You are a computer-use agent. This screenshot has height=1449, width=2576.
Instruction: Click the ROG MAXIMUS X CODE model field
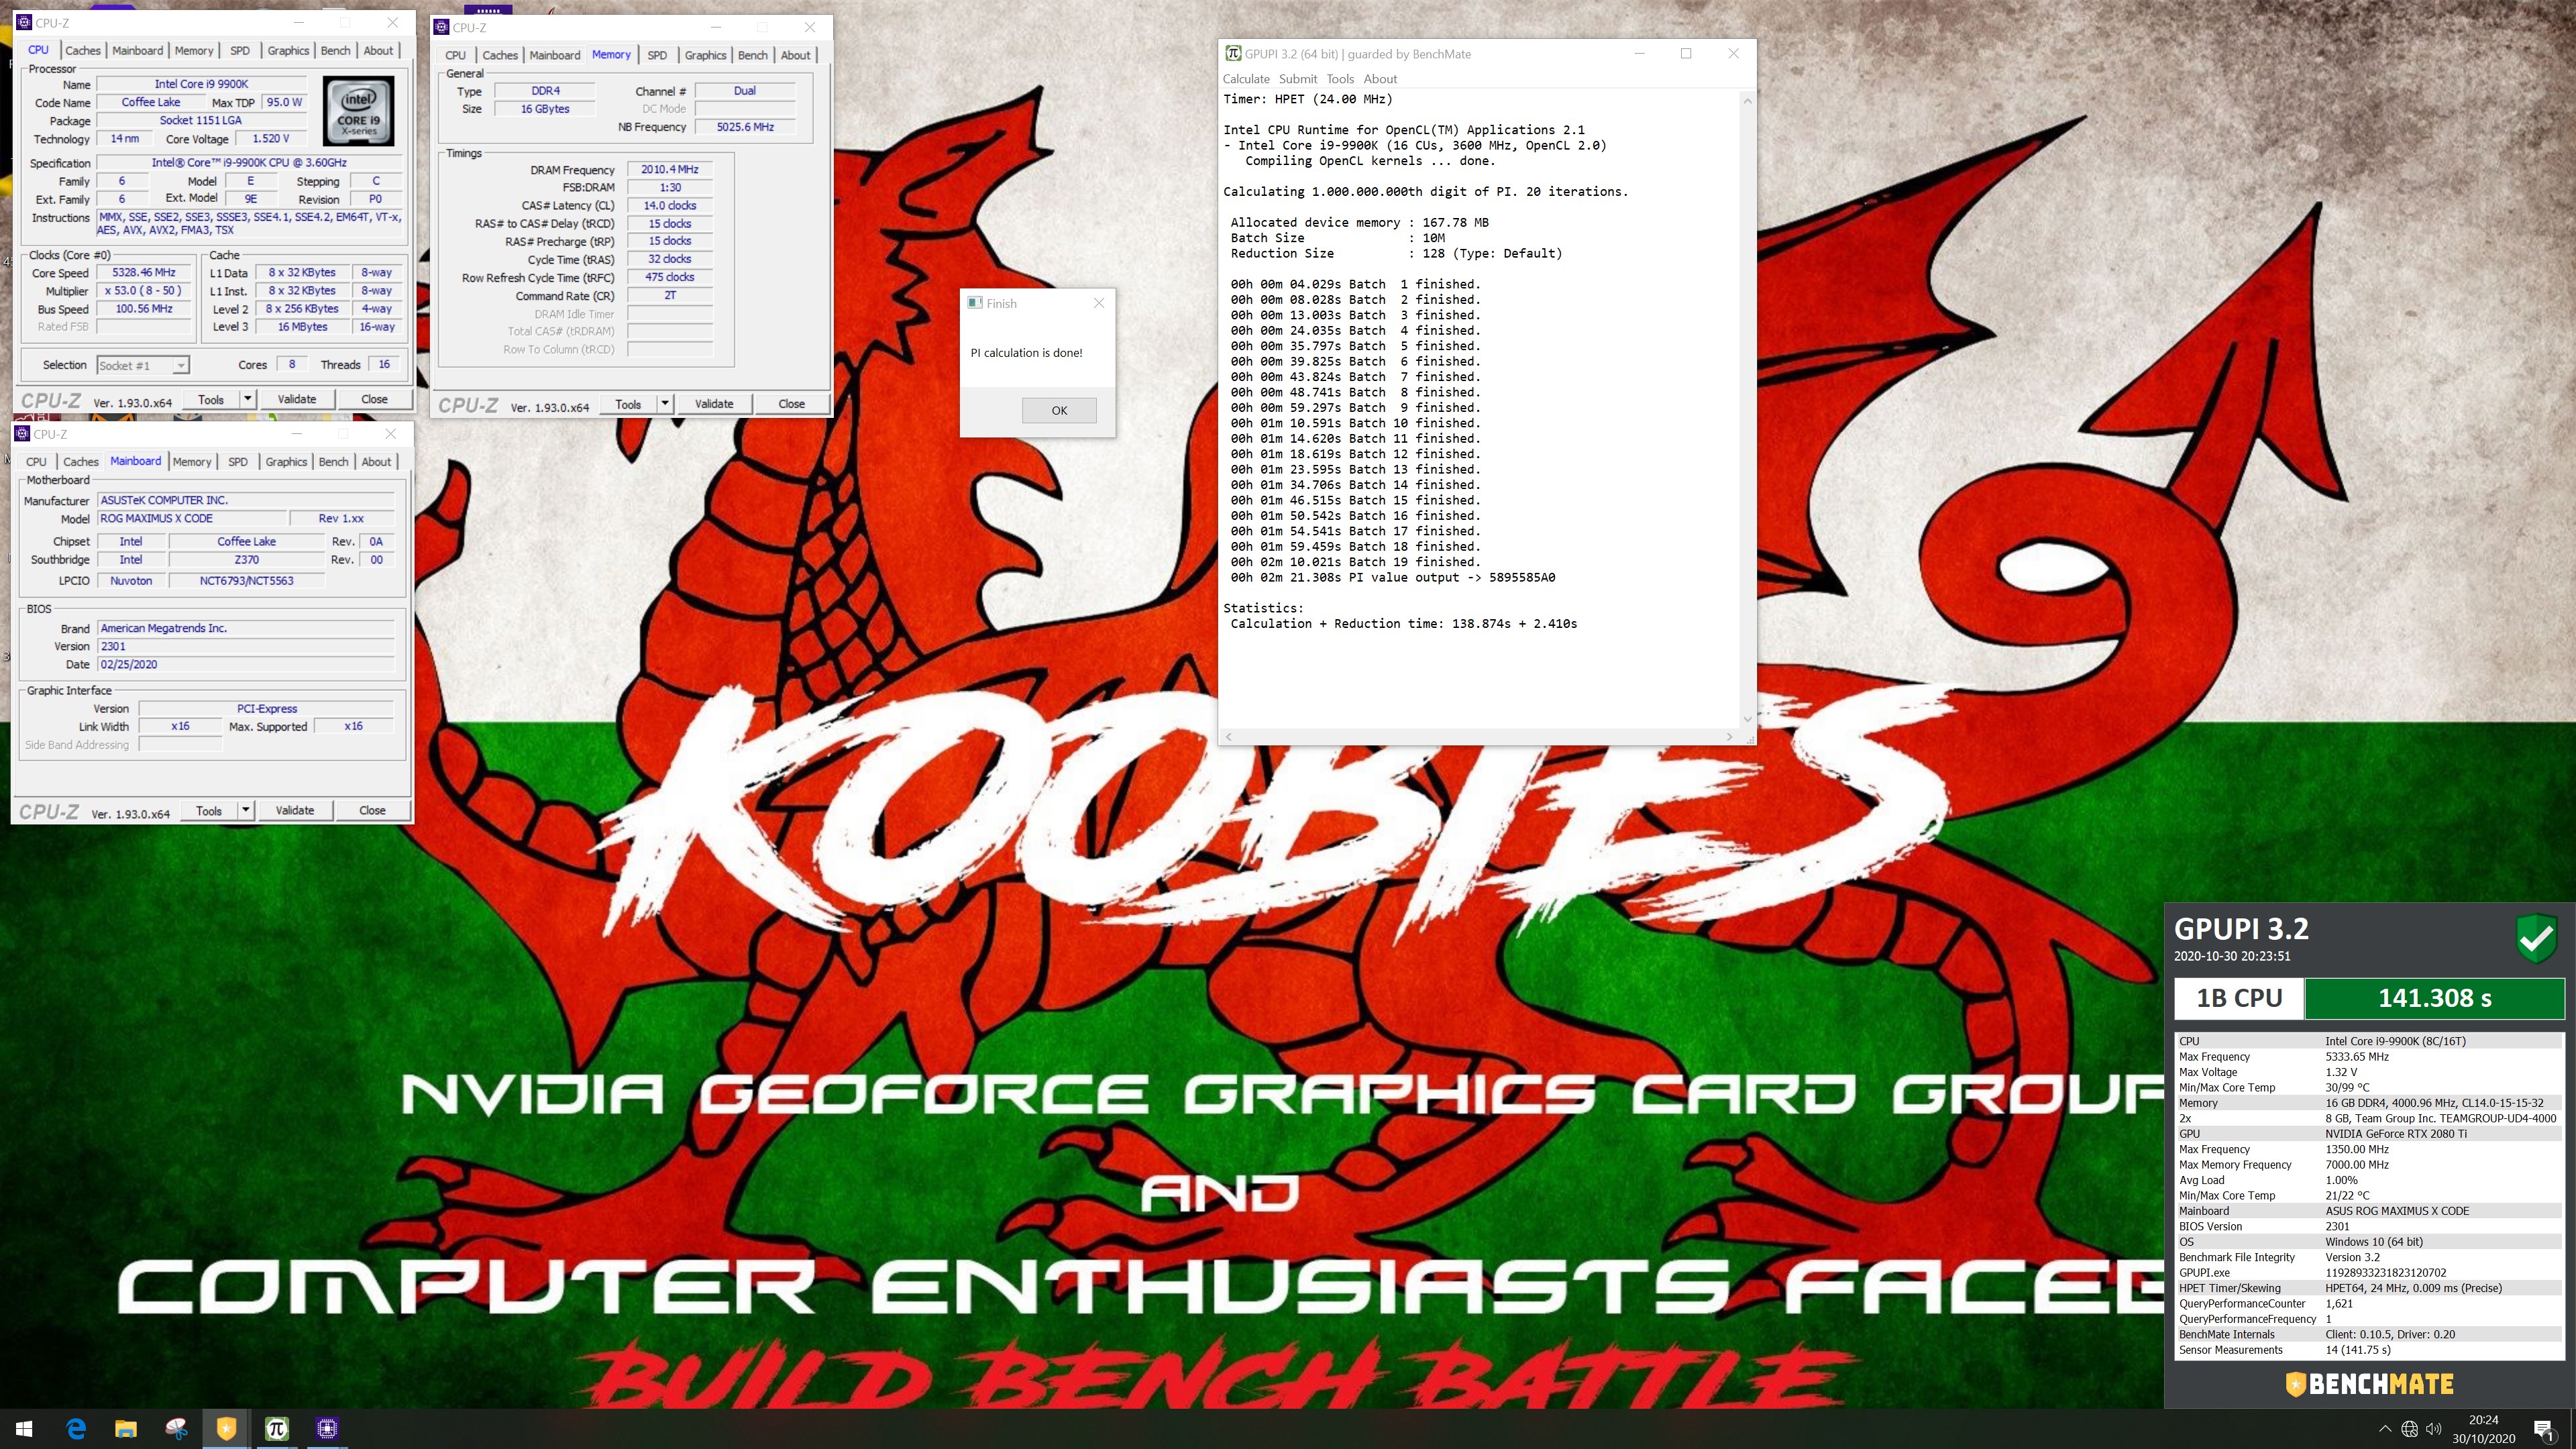tap(191, 518)
